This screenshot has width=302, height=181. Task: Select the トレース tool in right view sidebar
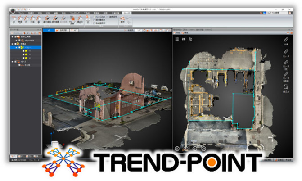pyautogui.click(x=286, y=53)
